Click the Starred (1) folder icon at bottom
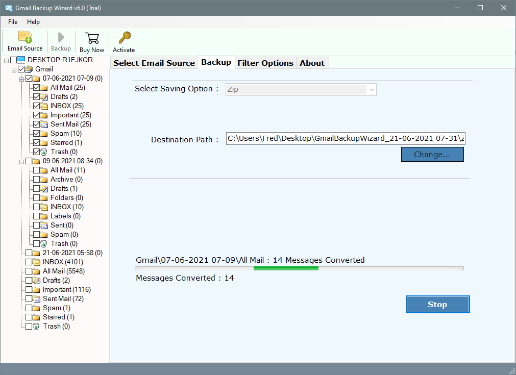The image size is (516, 375). coord(36,317)
